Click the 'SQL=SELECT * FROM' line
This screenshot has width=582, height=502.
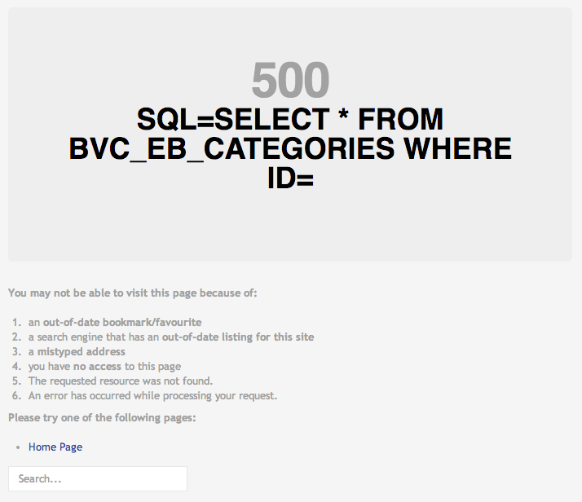290,120
